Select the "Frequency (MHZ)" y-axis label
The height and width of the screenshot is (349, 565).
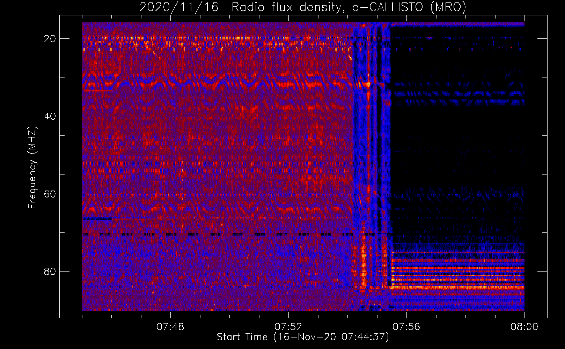coord(32,168)
